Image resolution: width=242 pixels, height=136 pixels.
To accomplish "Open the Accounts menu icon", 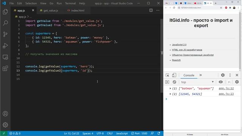I will pyautogui.click(x=5, y=114).
